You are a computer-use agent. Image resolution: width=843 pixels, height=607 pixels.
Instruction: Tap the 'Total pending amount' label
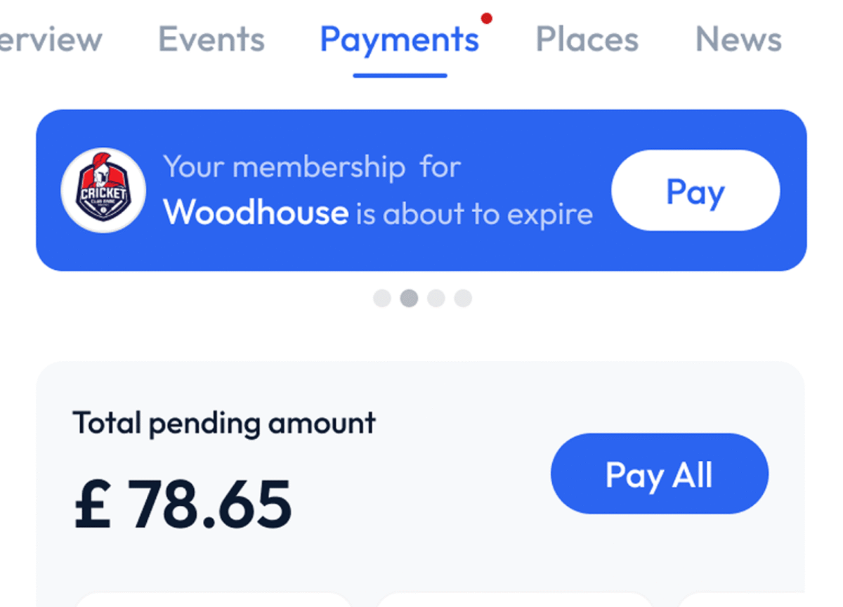point(224,424)
